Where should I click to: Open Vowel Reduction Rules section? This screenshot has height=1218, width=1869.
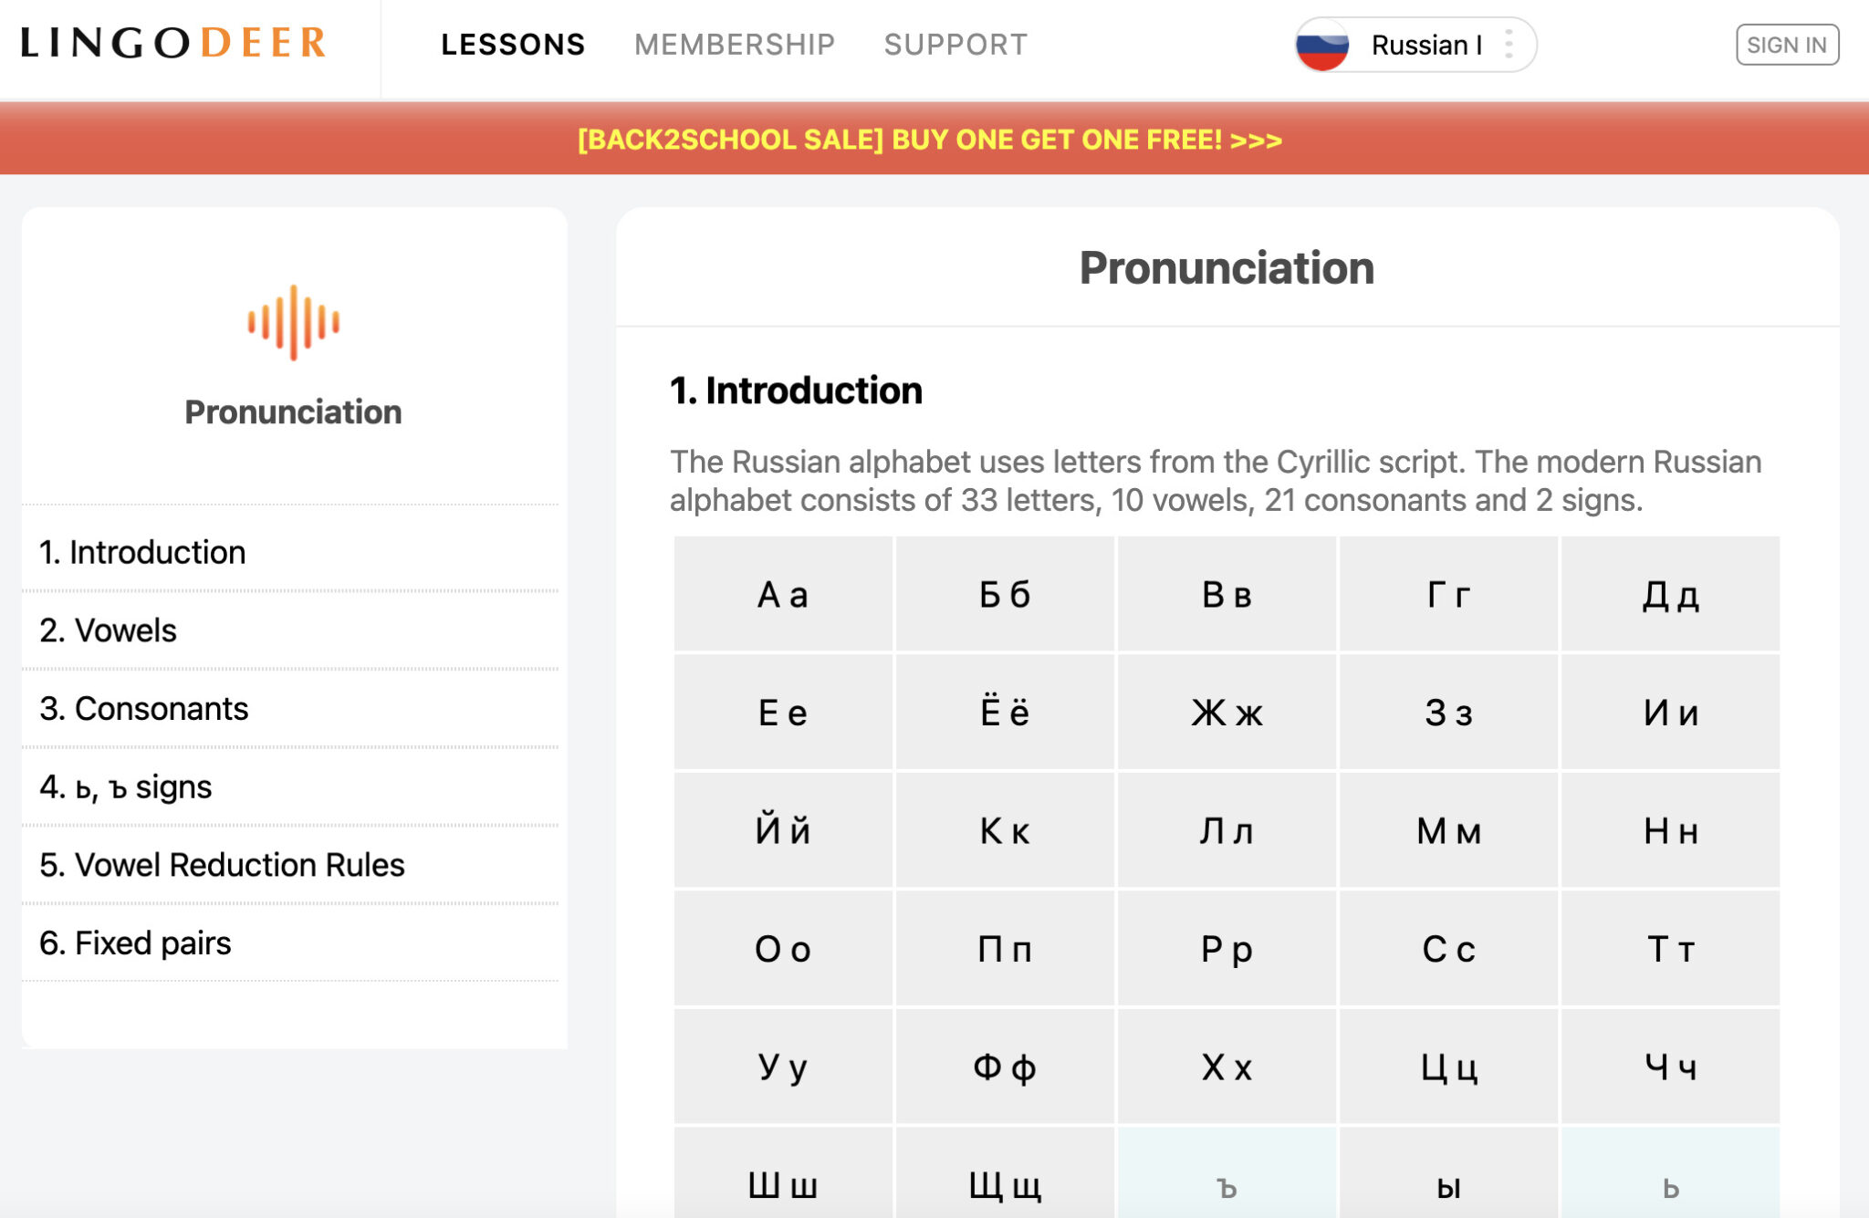pyautogui.click(x=290, y=865)
